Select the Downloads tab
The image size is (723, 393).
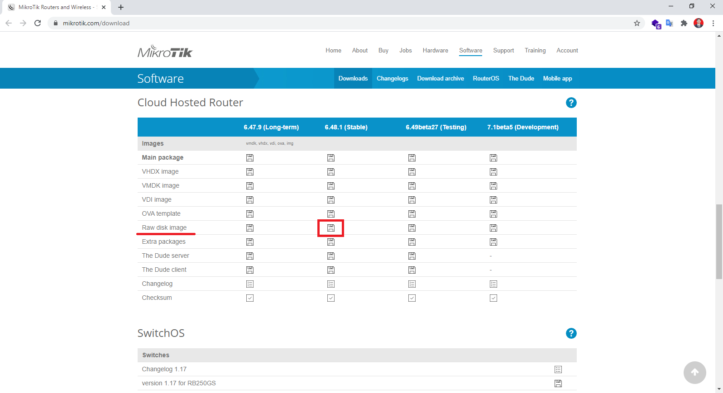pyautogui.click(x=353, y=78)
